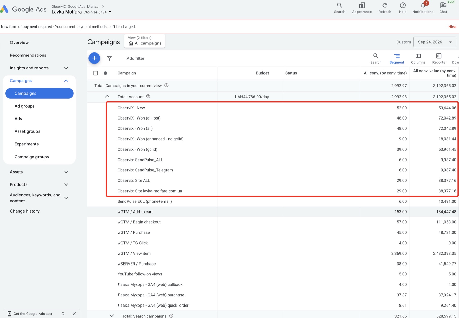The image size is (459, 318).
Task: Open the Columns tool
Action: click(x=418, y=58)
